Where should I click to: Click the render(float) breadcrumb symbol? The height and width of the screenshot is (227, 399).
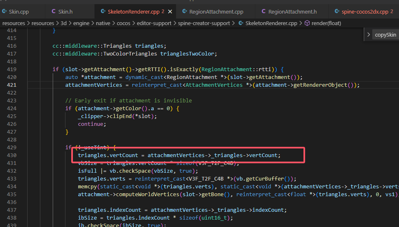click(x=326, y=23)
